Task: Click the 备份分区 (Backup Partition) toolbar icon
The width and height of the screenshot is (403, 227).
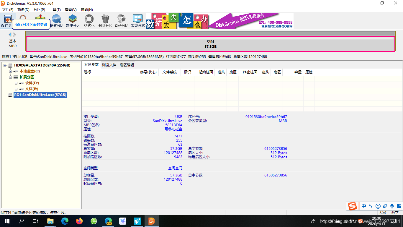Action: 122,21
